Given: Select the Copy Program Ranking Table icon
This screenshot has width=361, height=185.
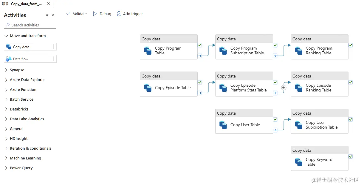Looking at the screenshot, I should (298, 50).
